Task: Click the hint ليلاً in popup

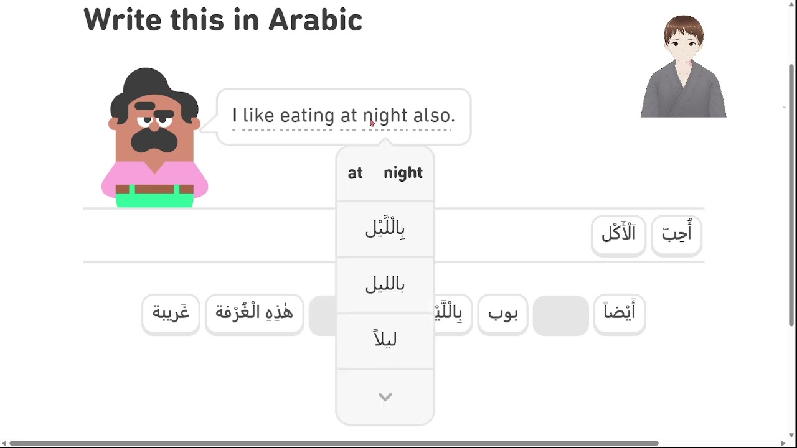Action: (385, 340)
